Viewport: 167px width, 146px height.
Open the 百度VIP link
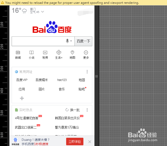click(22, 80)
